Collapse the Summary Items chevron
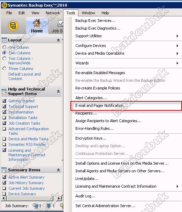Viewport: 182px width, 212px height. (x=58, y=170)
